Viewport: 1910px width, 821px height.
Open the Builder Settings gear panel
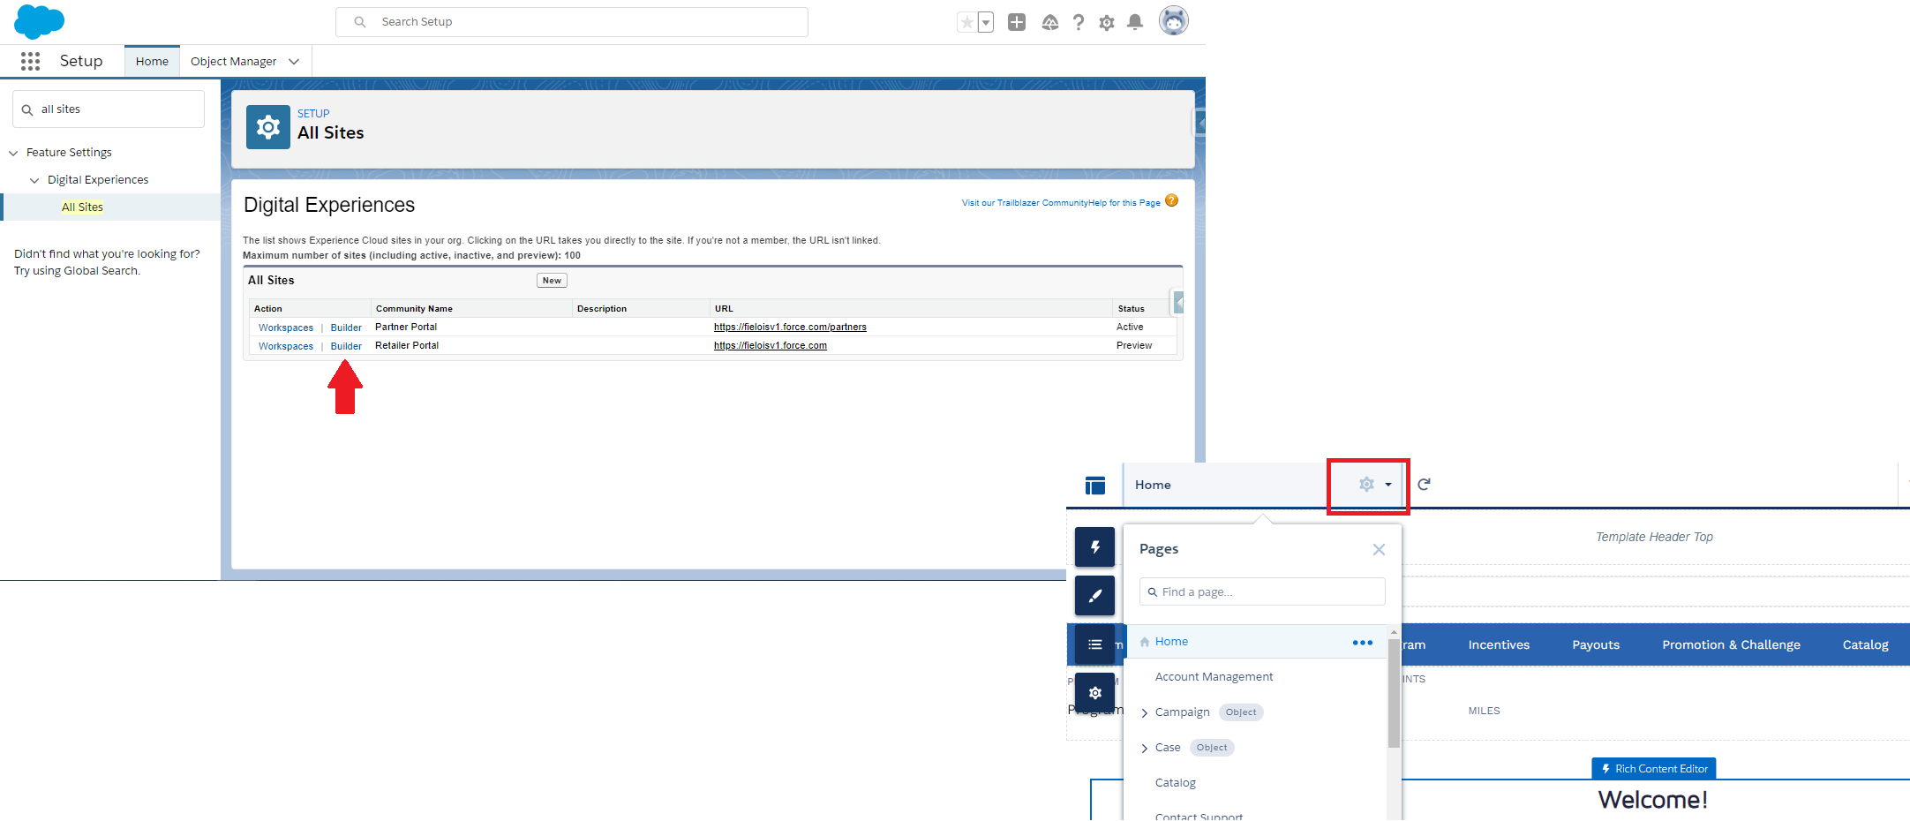tap(1094, 693)
